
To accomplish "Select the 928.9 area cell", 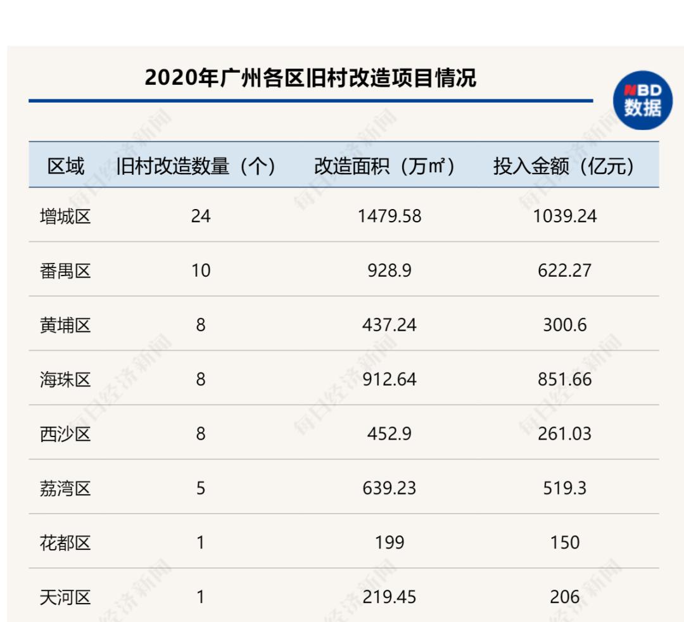I will 389,271.
